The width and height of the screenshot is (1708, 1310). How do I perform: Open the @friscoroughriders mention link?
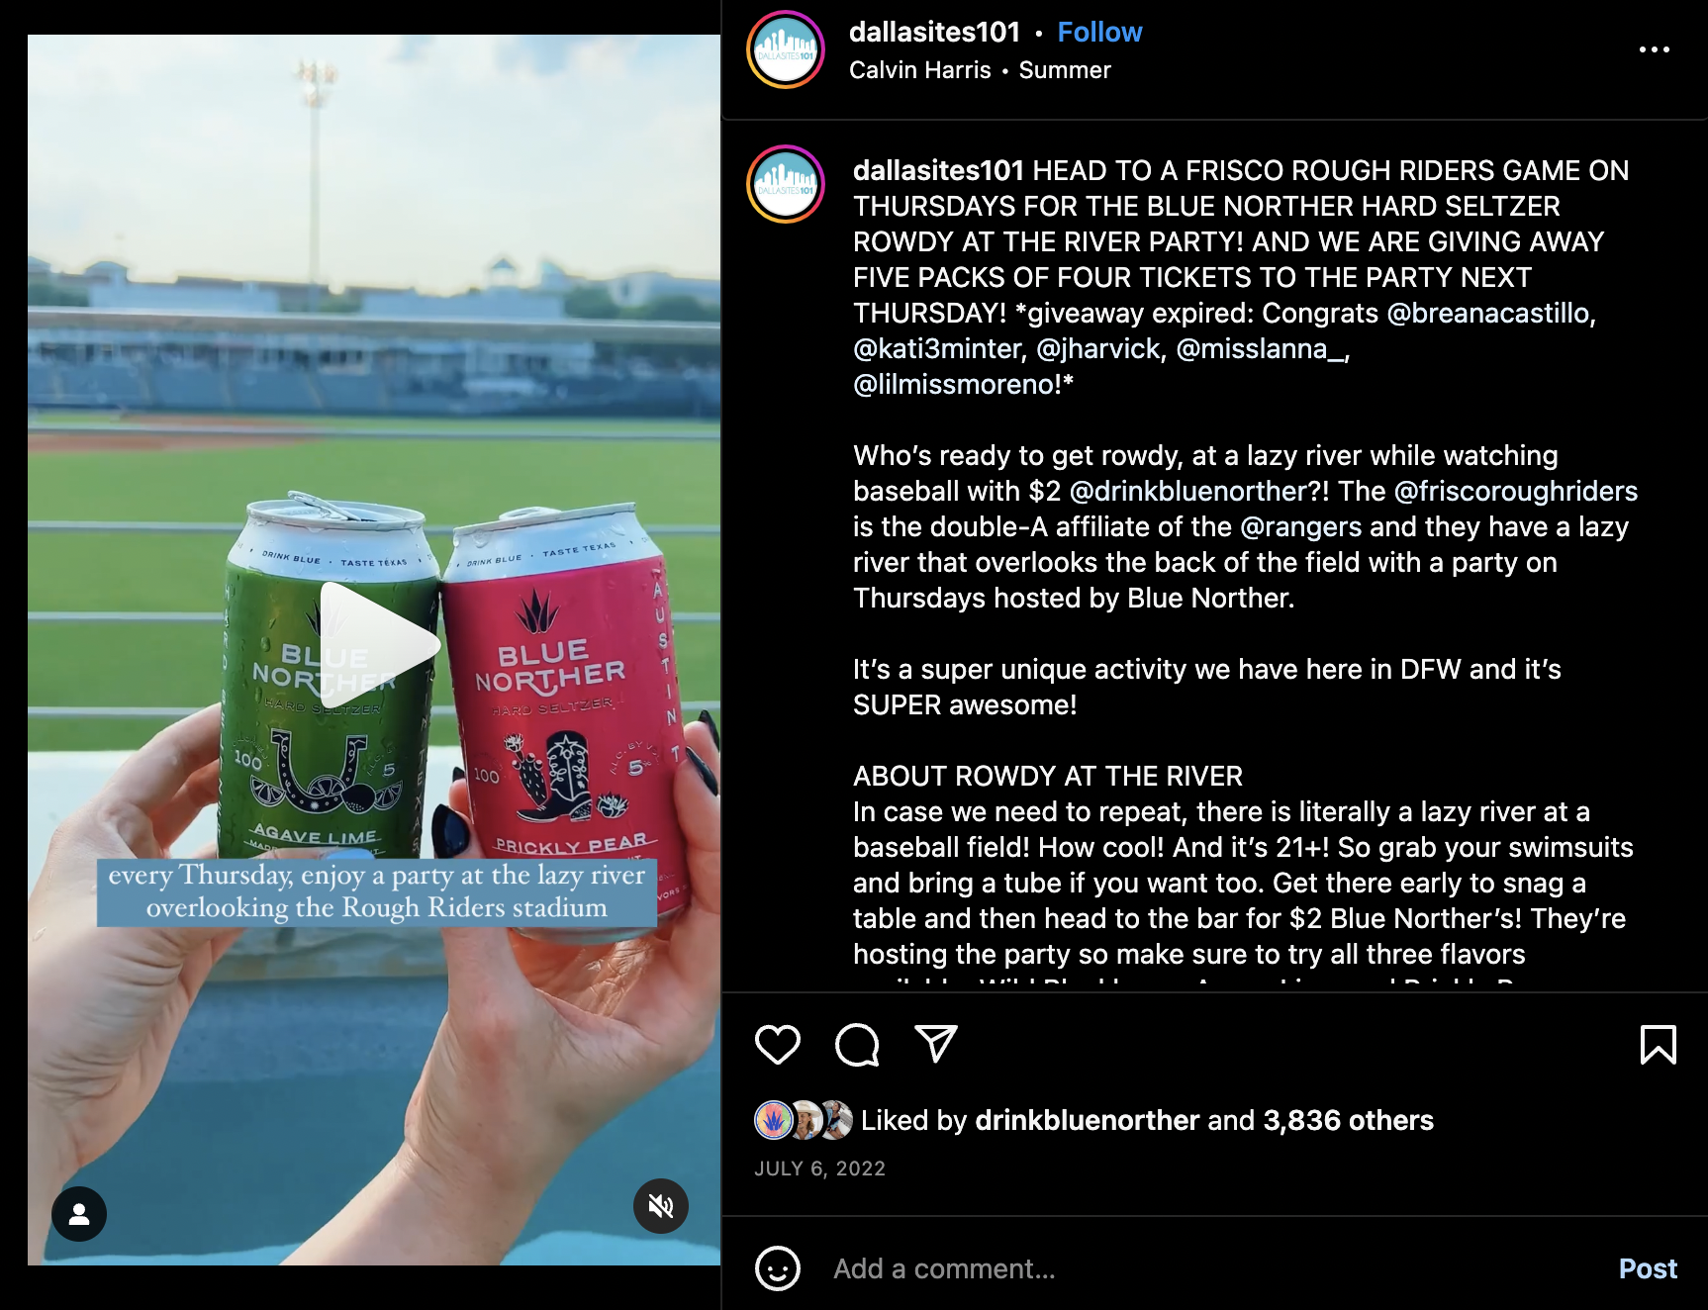point(1516,492)
